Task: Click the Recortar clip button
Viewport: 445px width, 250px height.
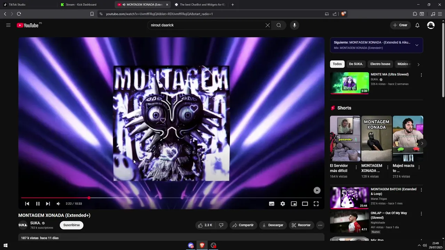Action: click(301, 225)
